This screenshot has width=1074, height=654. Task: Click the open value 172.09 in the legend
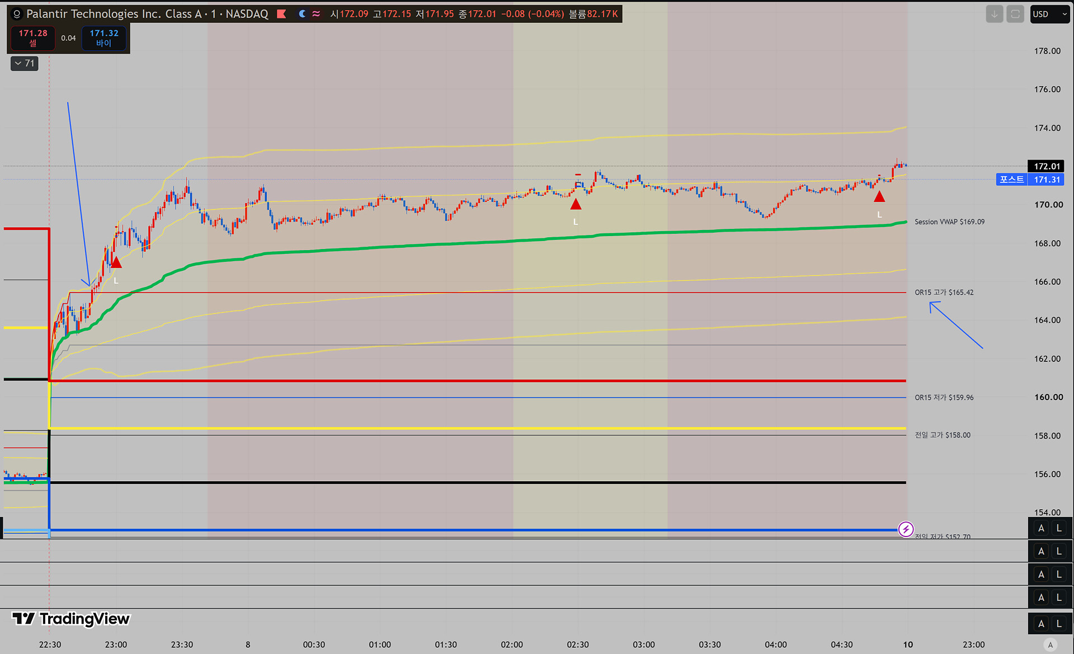tap(354, 14)
